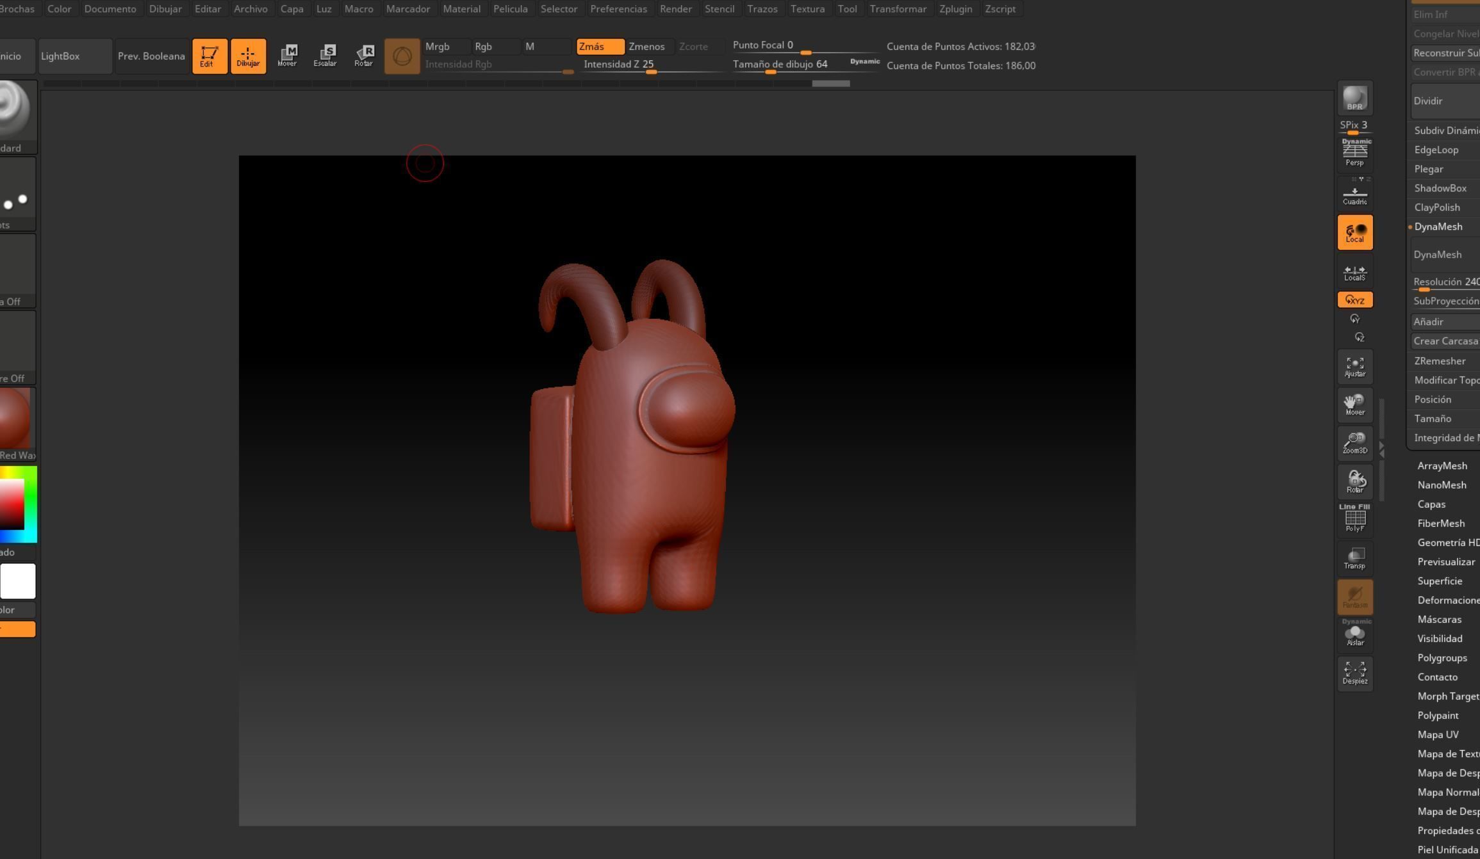1480x859 pixels.
Task: Click the Transp transparency icon
Action: [1354, 558]
